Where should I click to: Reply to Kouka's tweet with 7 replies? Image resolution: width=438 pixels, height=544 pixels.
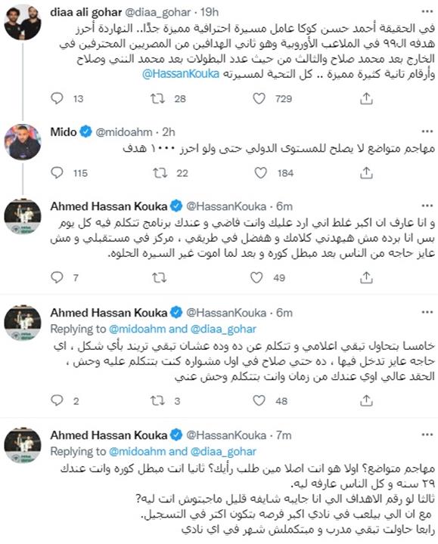tap(57, 277)
